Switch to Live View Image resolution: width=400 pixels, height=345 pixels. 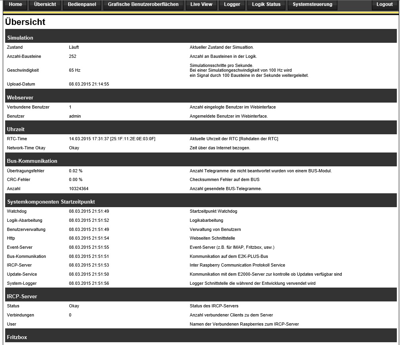coord(201,5)
